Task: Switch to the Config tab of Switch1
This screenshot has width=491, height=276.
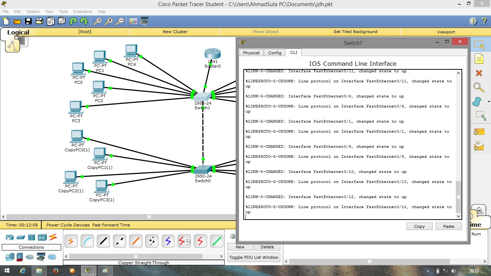Action: 274,52
